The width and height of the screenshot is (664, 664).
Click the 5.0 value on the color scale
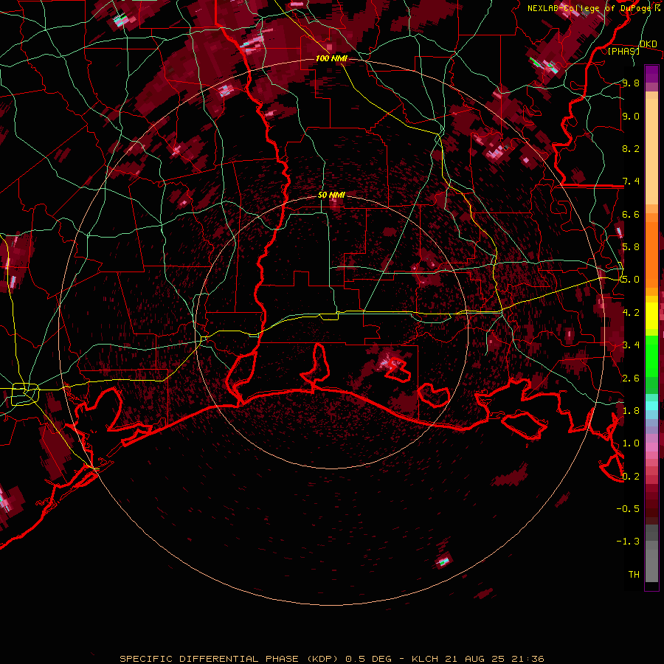[x=631, y=280]
